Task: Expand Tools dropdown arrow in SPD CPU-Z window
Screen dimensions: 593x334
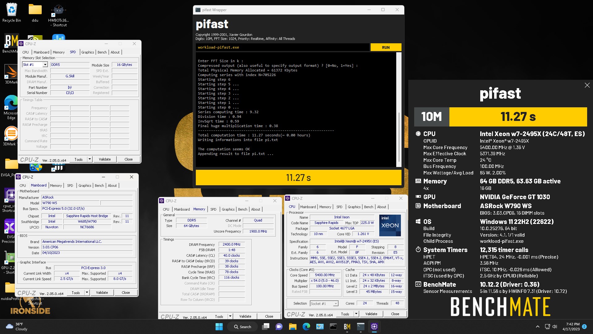Action: pyautogui.click(x=90, y=159)
